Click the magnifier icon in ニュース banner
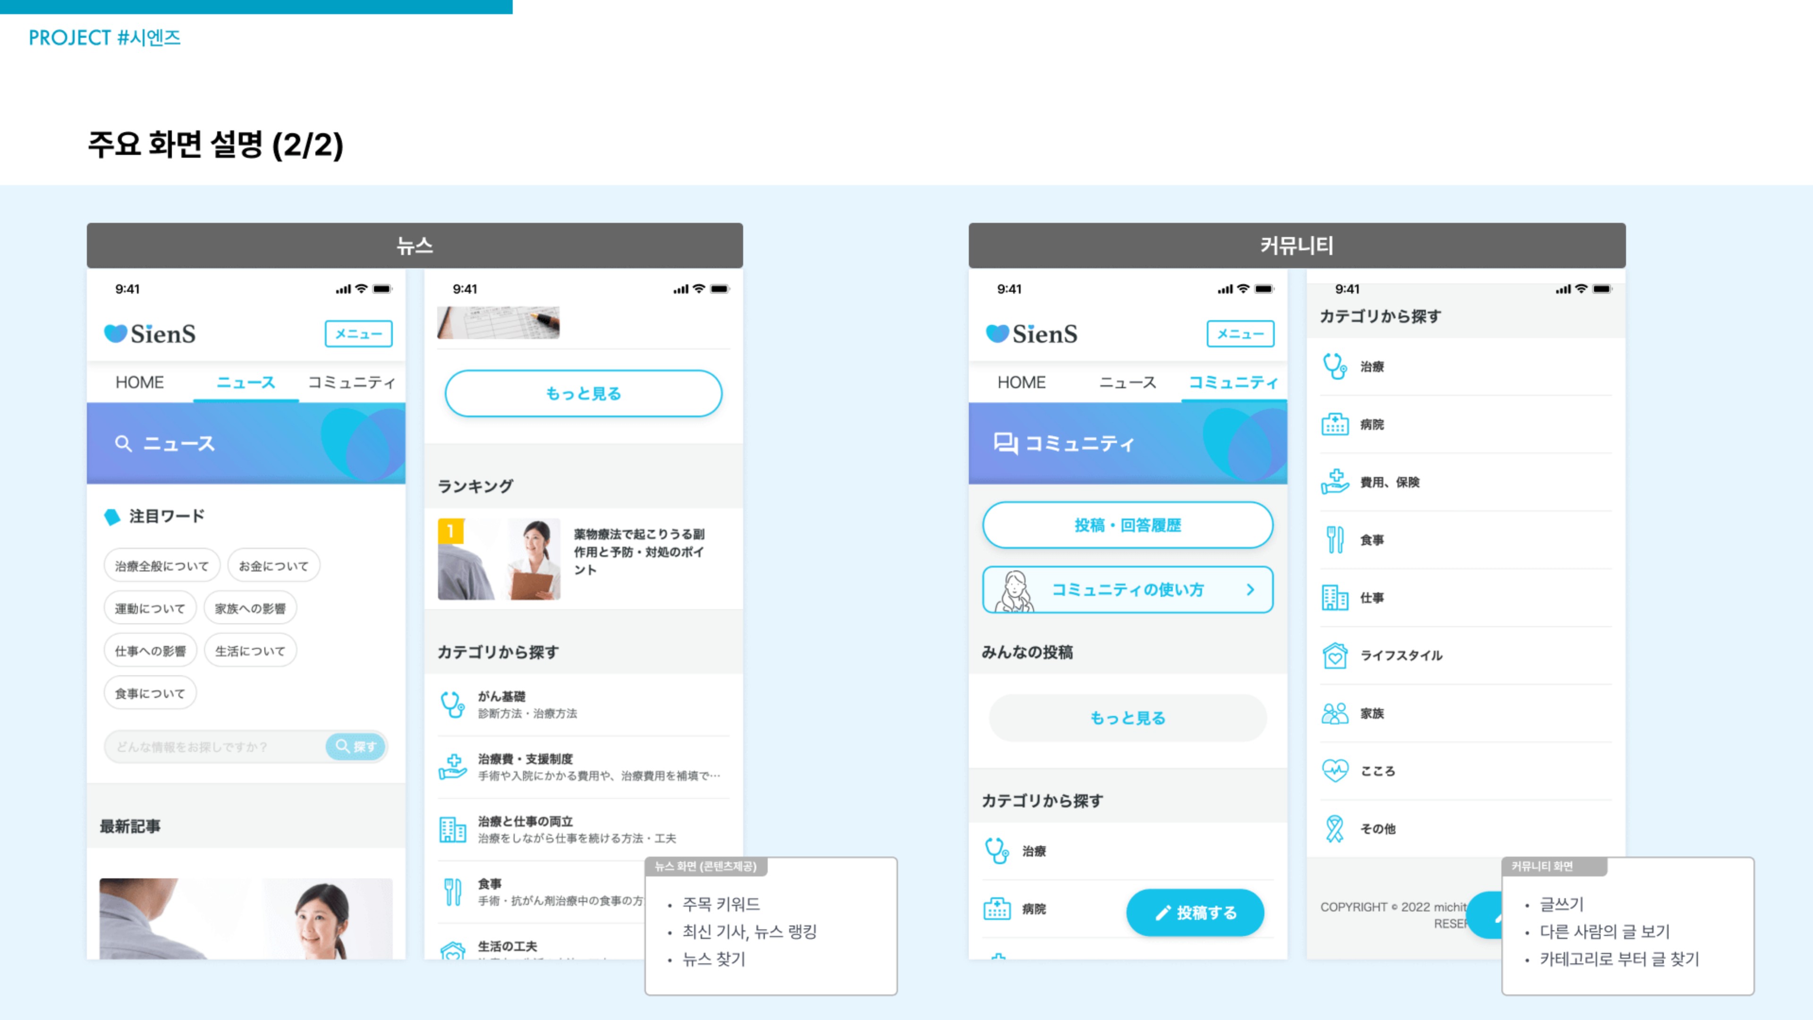Image resolution: width=1813 pixels, height=1020 pixels. pos(123,443)
